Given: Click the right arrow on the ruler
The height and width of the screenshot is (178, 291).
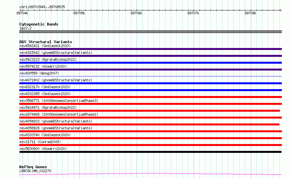Looking at the screenshot, I should click(281, 10).
